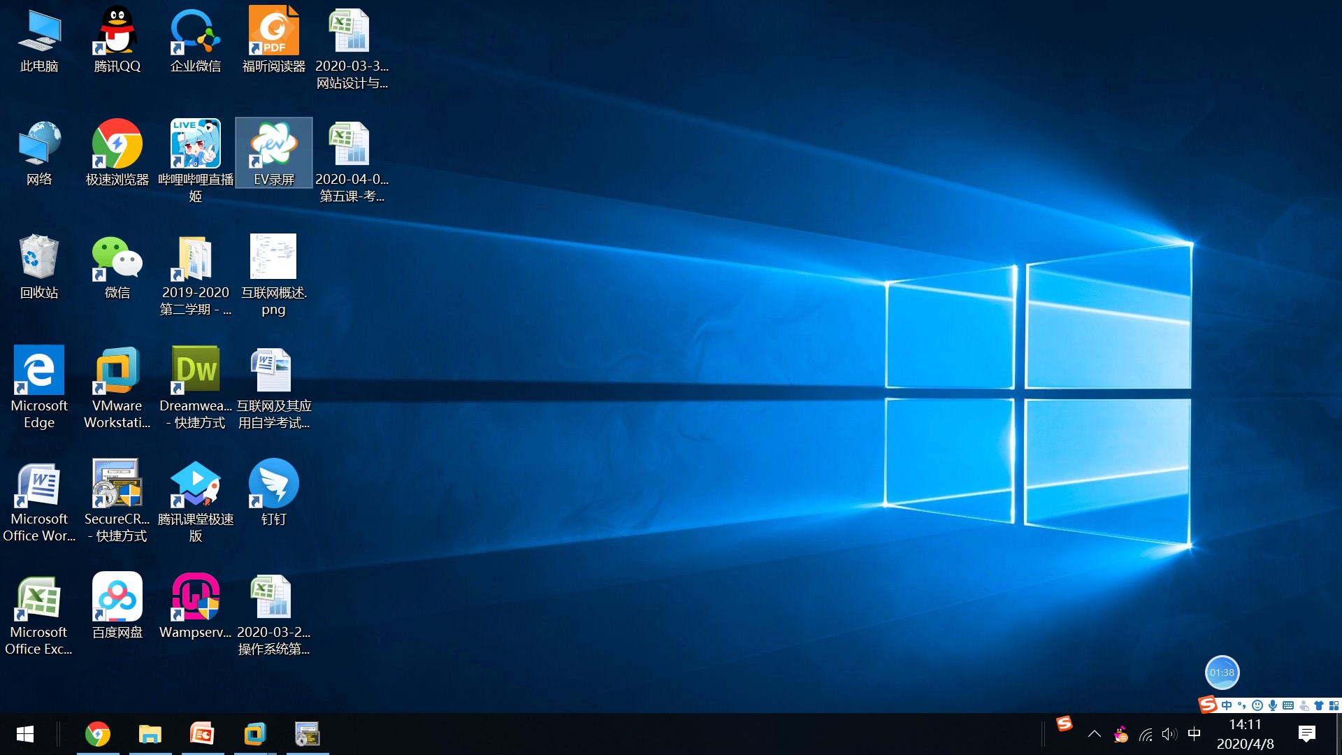The width and height of the screenshot is (1342, 755).
Task: Select the 2020-03-3... 网站设计与 Excel file
Action: point(352,49)
